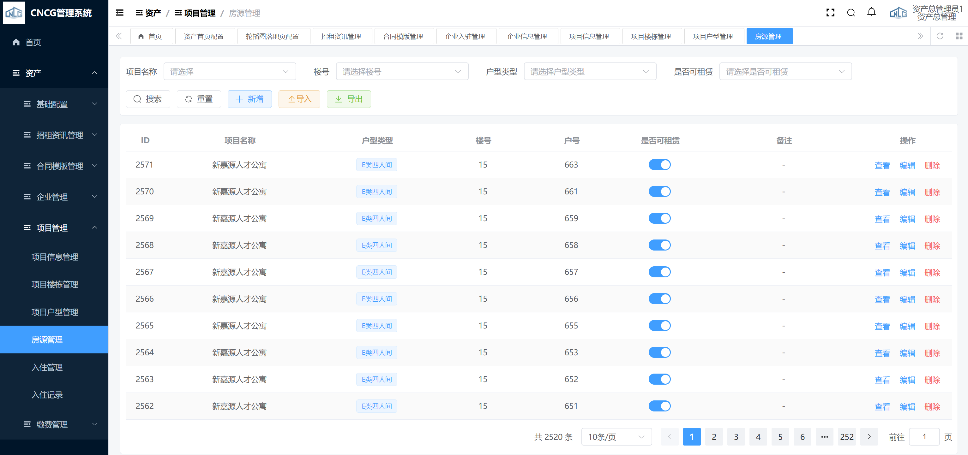Open the 项目名称 dropdown

230,71
